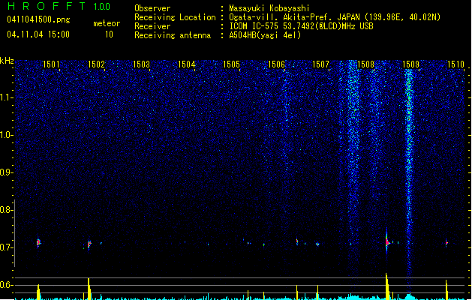Click the yellow power peak before 1502
The height and width of the screenshot is (300, 472).
click(x=89, y=289)
